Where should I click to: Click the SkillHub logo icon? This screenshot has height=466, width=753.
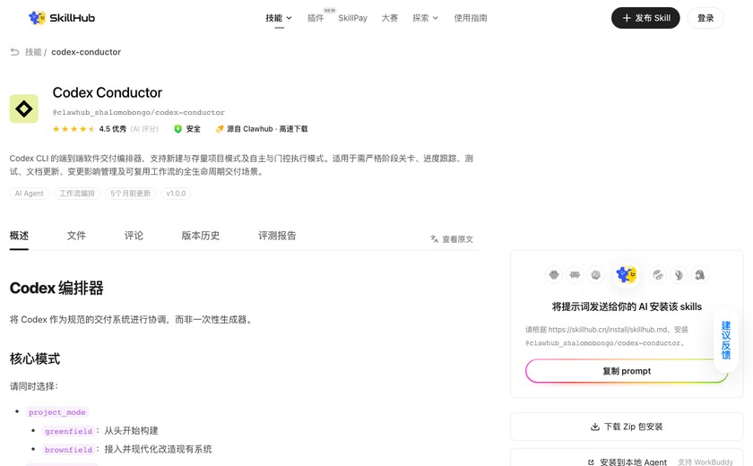coord(37,18)
